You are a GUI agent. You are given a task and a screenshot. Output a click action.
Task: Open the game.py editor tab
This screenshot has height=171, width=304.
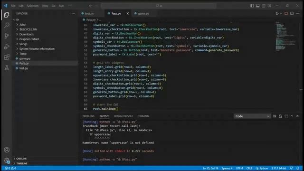click(x=143, y=14)
